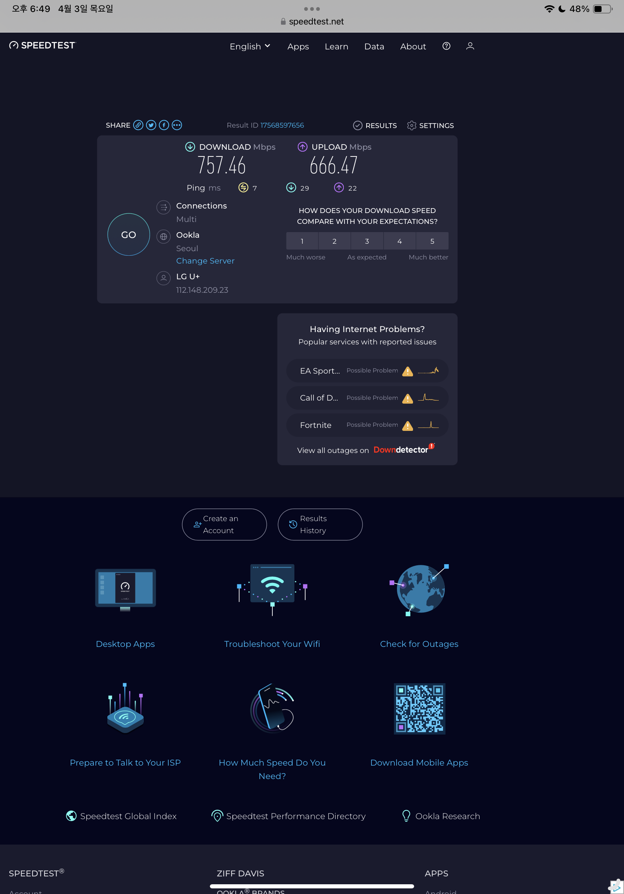Open Check for Outages link

coord(419,644)
